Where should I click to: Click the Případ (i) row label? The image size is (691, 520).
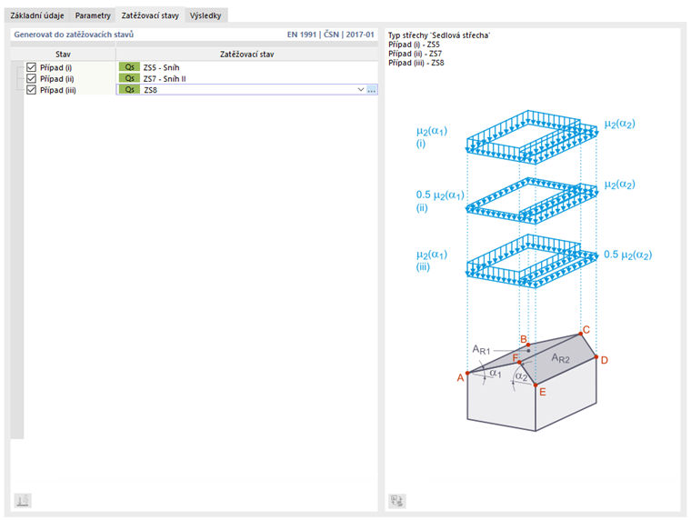pos(56,67)
